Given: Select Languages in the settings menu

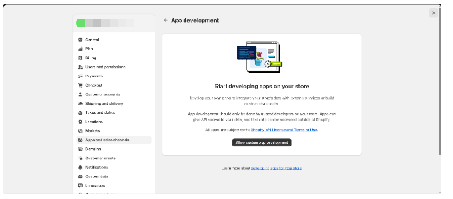Looking at the screenshot, I should click(95, 186).
